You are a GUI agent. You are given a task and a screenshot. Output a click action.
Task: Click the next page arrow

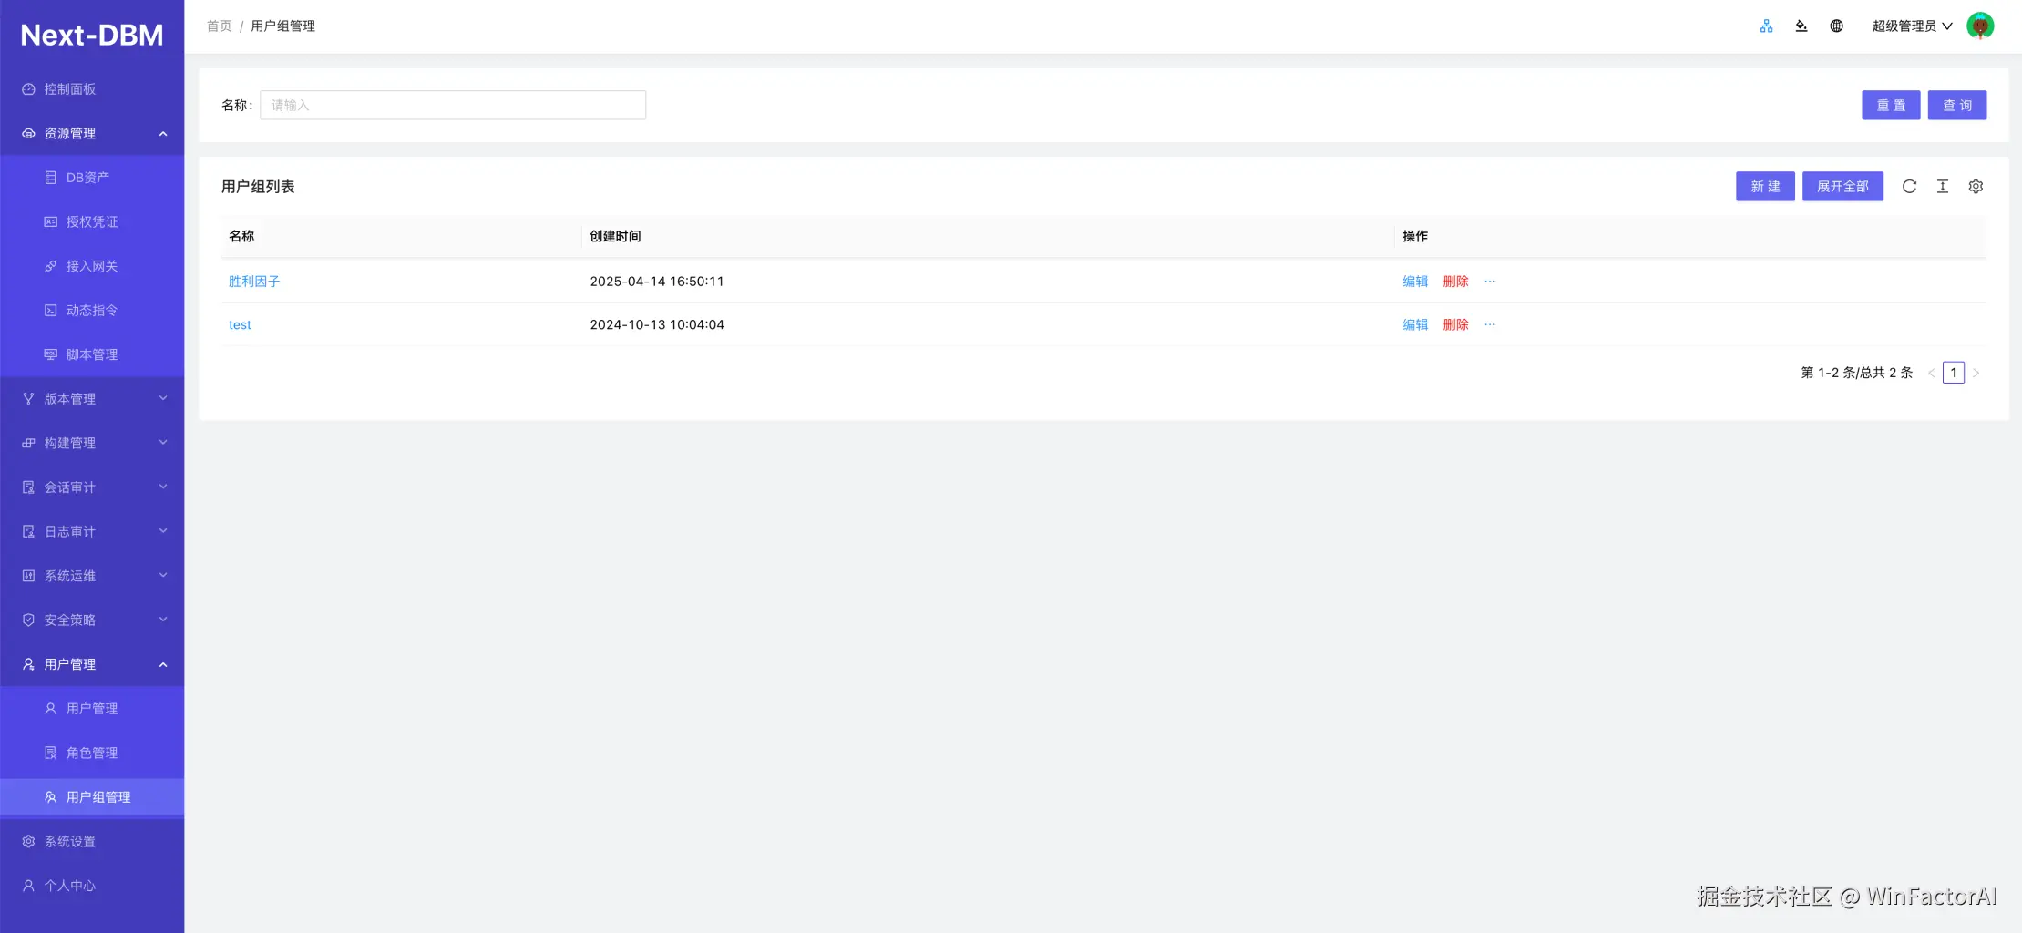1976,373
